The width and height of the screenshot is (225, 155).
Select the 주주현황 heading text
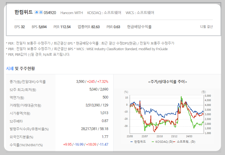(27, 68)
